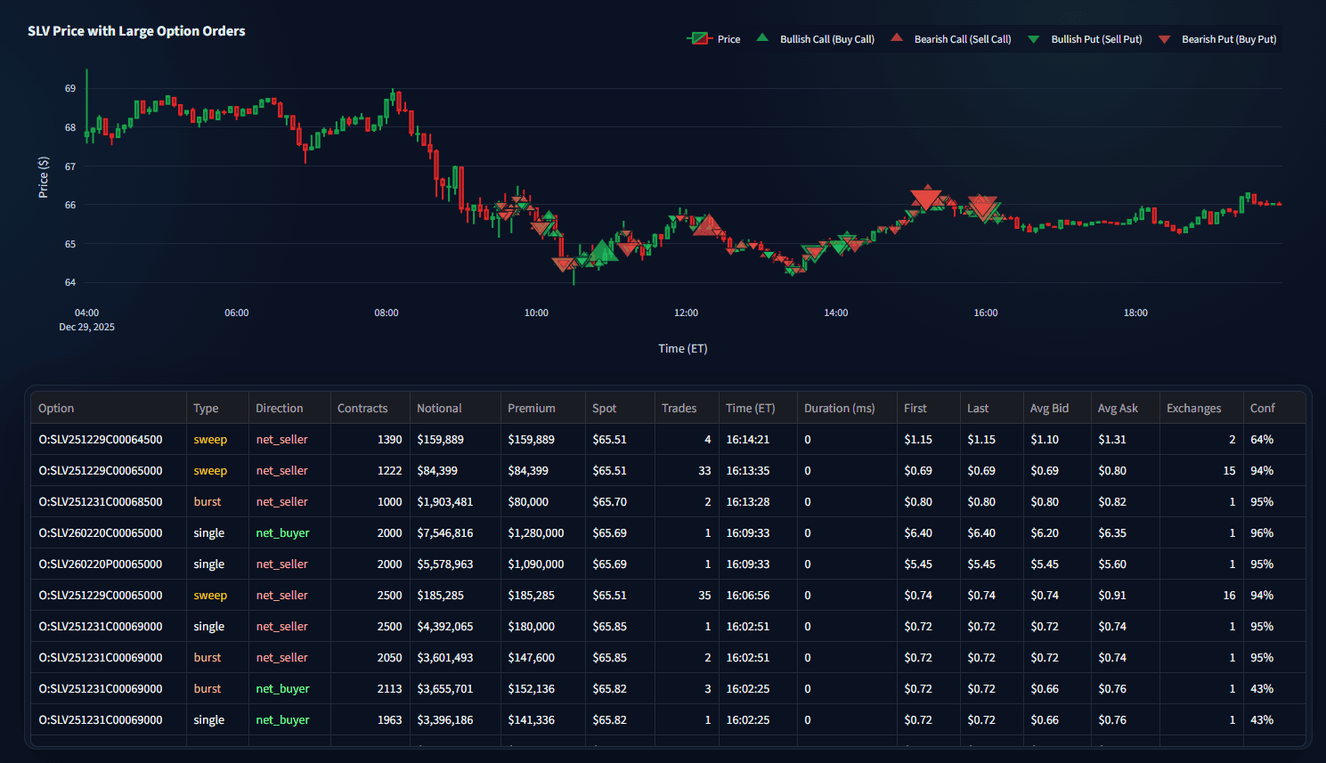Screen dimensions: 1326x763
Task: Open option O:SLV251229C00064500 in the first row
Action: click(104, 439)
